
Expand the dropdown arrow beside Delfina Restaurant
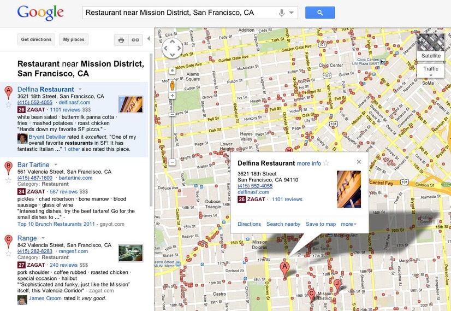coord(80,89)
